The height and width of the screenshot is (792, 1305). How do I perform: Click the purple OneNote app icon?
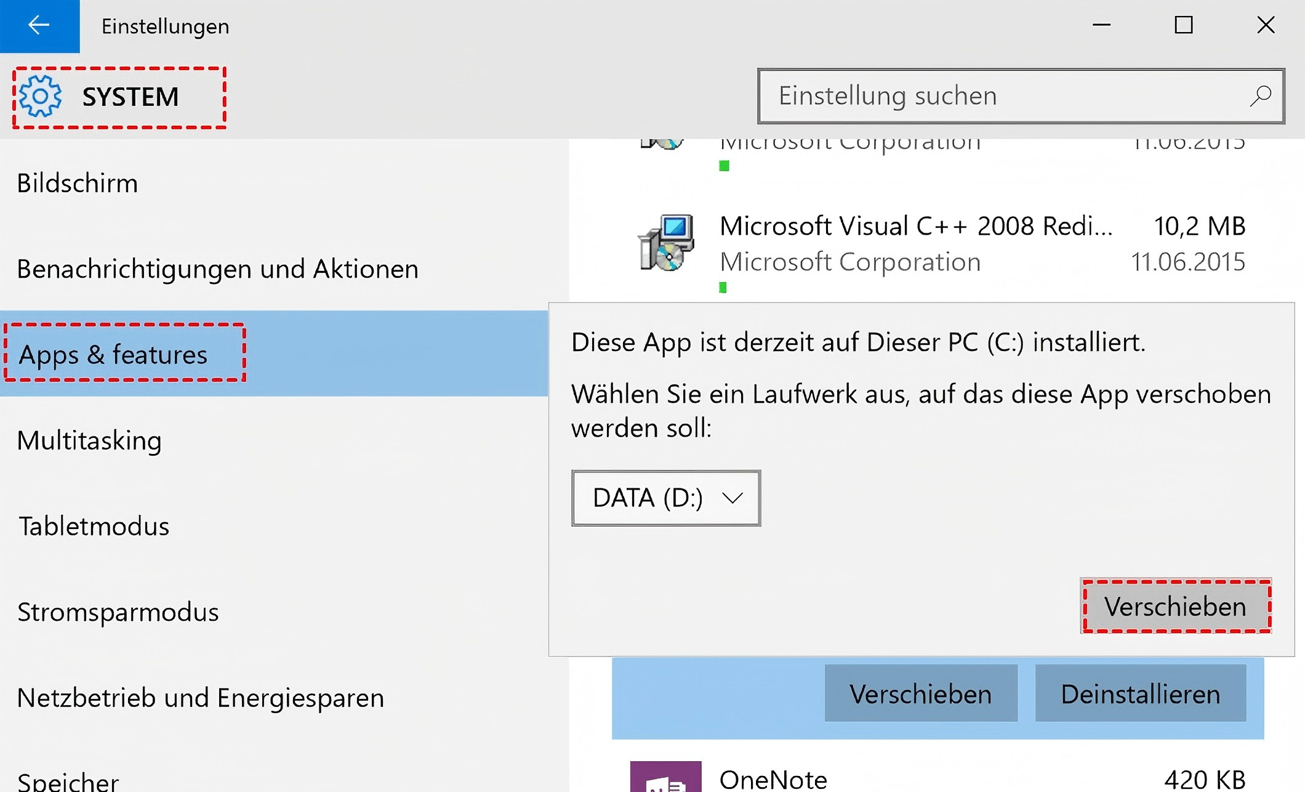pos(665,777)
